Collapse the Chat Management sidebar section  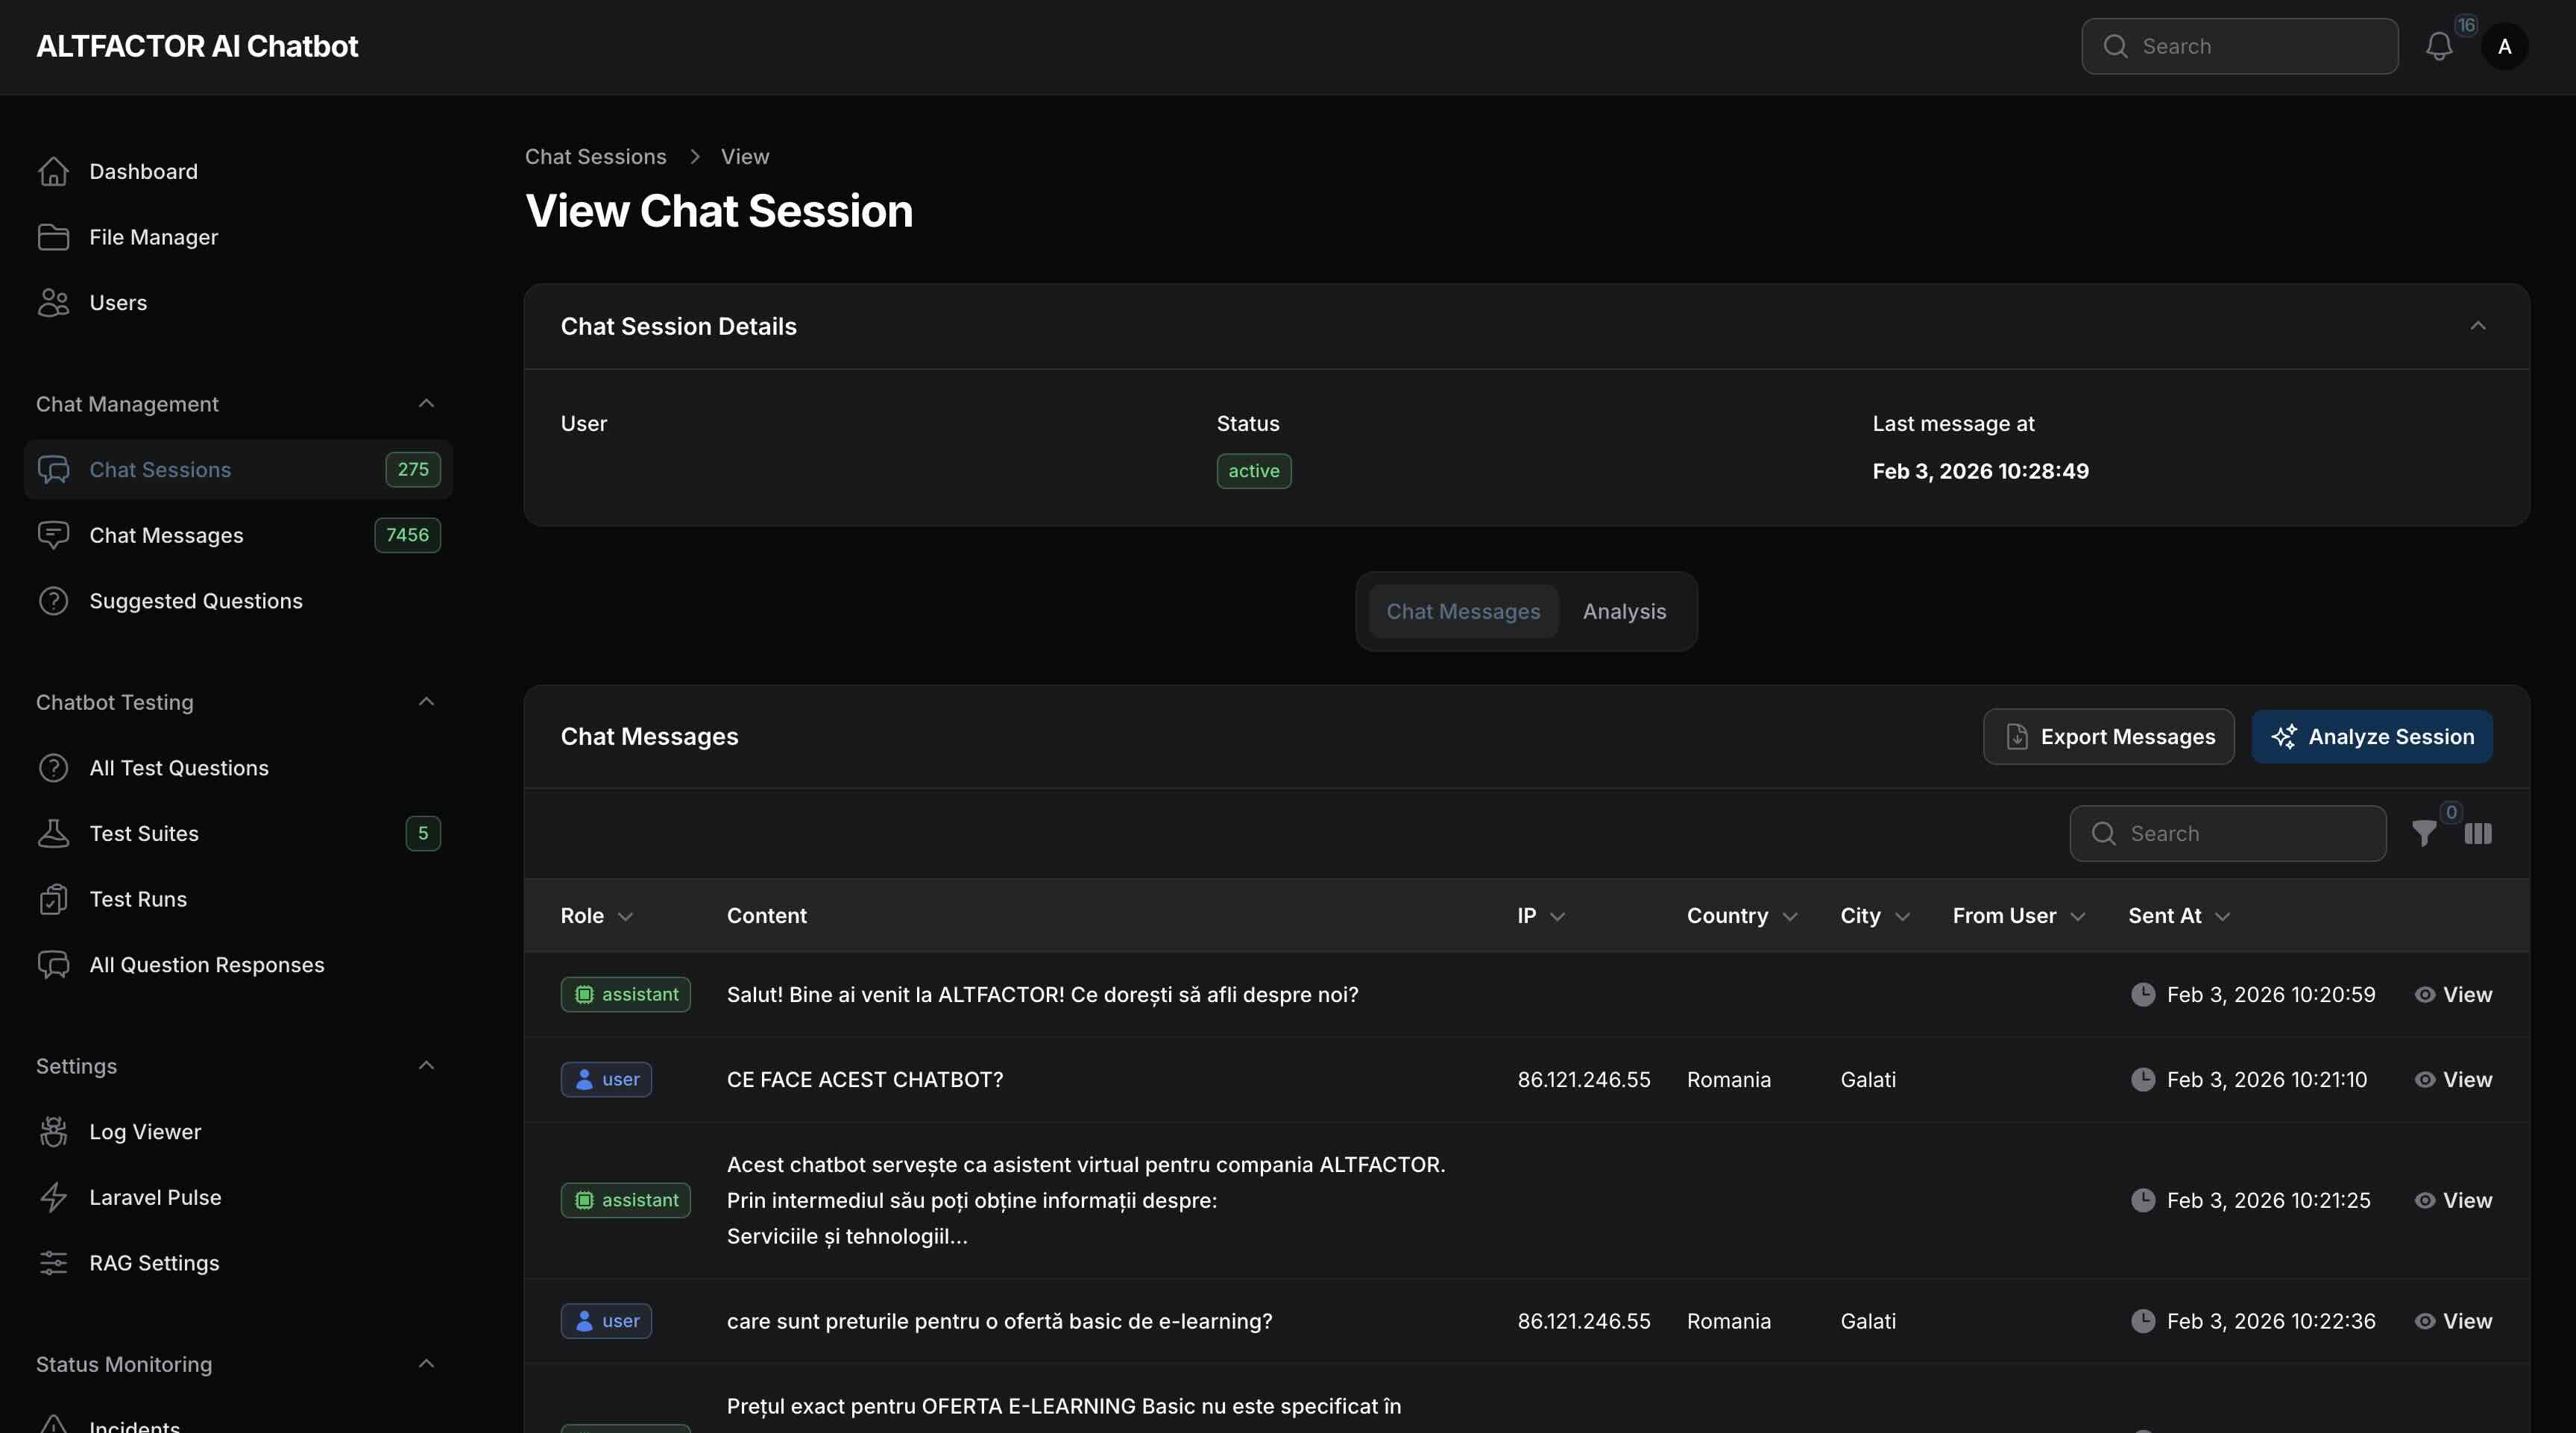[x=427, y=404]
